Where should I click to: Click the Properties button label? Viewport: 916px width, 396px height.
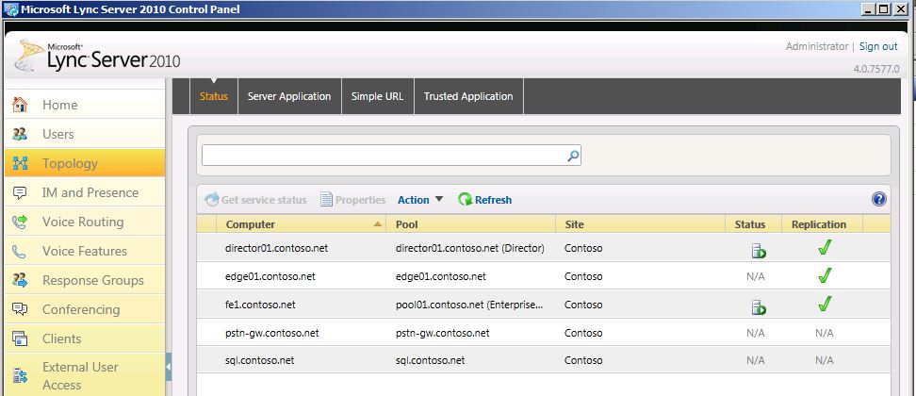[x=360, y=200]
